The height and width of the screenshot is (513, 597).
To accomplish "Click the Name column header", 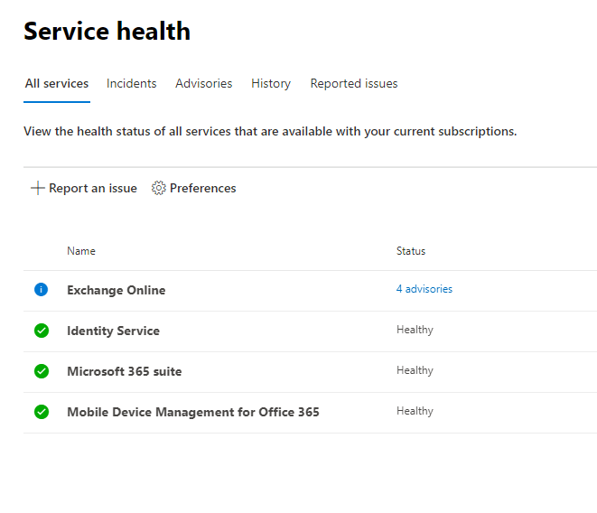I will click(x=81, y=251).
